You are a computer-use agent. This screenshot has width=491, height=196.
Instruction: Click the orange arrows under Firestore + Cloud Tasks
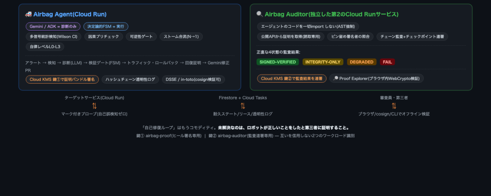[x=243, y=106]
